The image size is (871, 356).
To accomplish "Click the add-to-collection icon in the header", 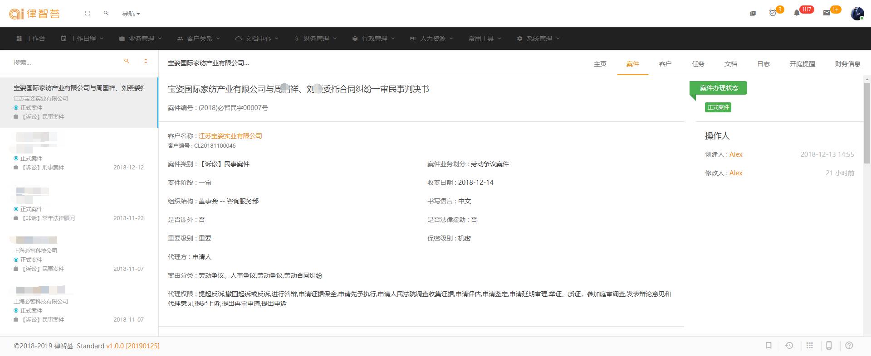I will pyautogui.click(x=753, y=14).
